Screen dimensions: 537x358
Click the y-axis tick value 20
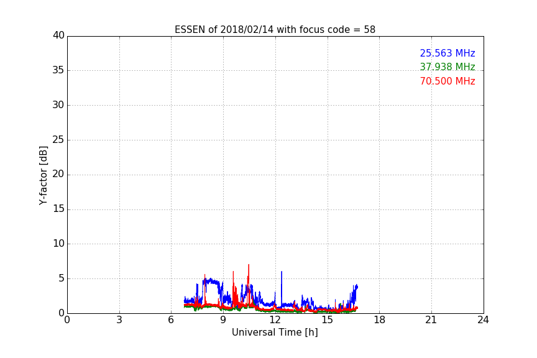point(58,174)
